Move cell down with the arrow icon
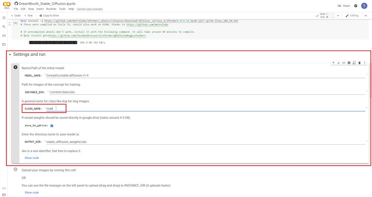Screen dimensions: 372x197 tap(339, 63)
